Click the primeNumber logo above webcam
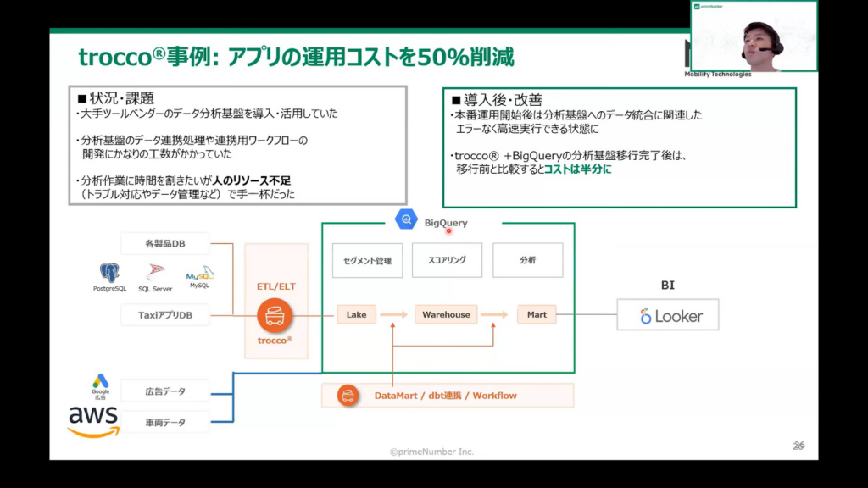Image resolution: width=868 pixels, height=488 pixels. coord(710,7)
